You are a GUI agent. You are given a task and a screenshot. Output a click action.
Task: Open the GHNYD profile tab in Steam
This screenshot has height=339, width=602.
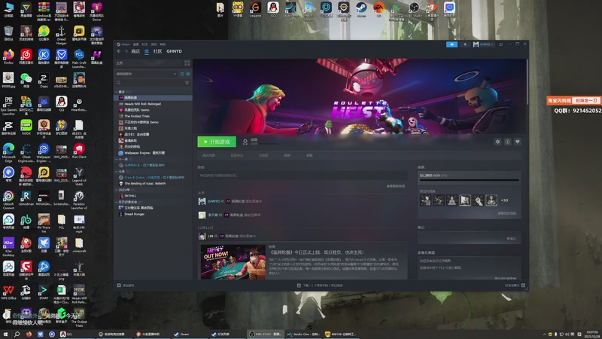tap(175, 51)
